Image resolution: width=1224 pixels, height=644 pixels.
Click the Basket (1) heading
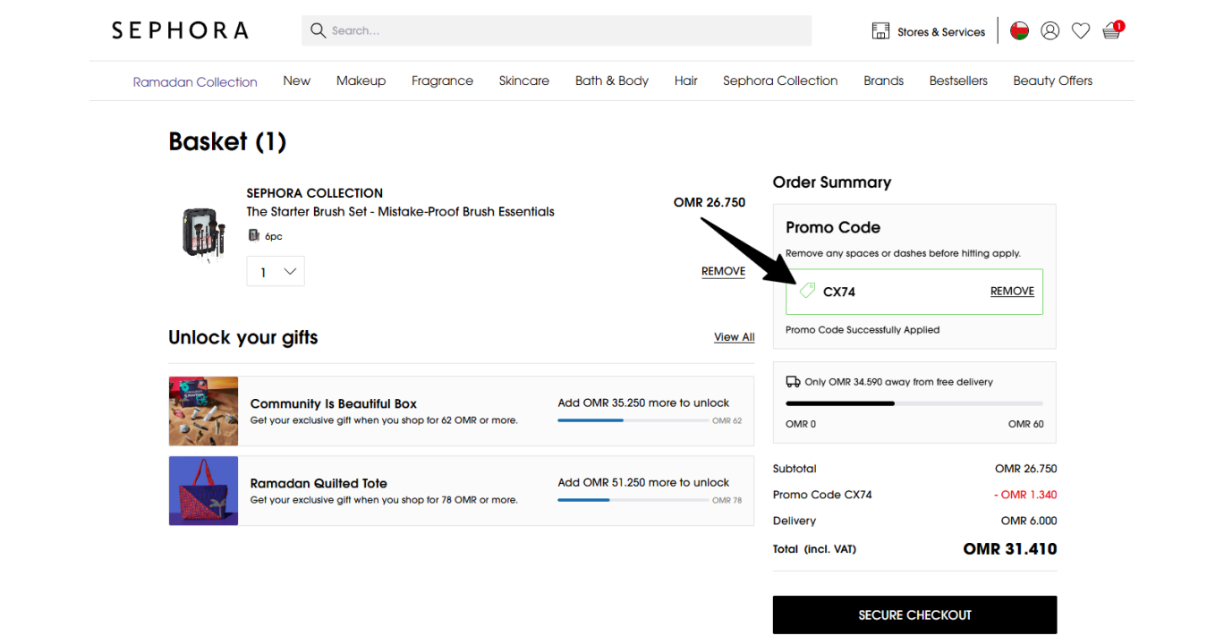[227, 142]
